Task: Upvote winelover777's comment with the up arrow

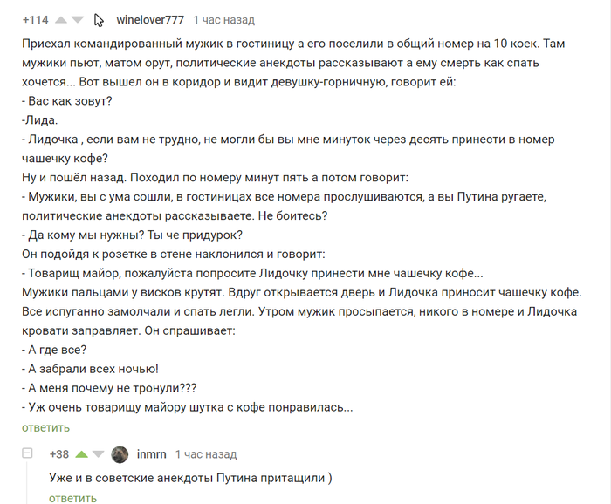Action: (x=62, y=19)
